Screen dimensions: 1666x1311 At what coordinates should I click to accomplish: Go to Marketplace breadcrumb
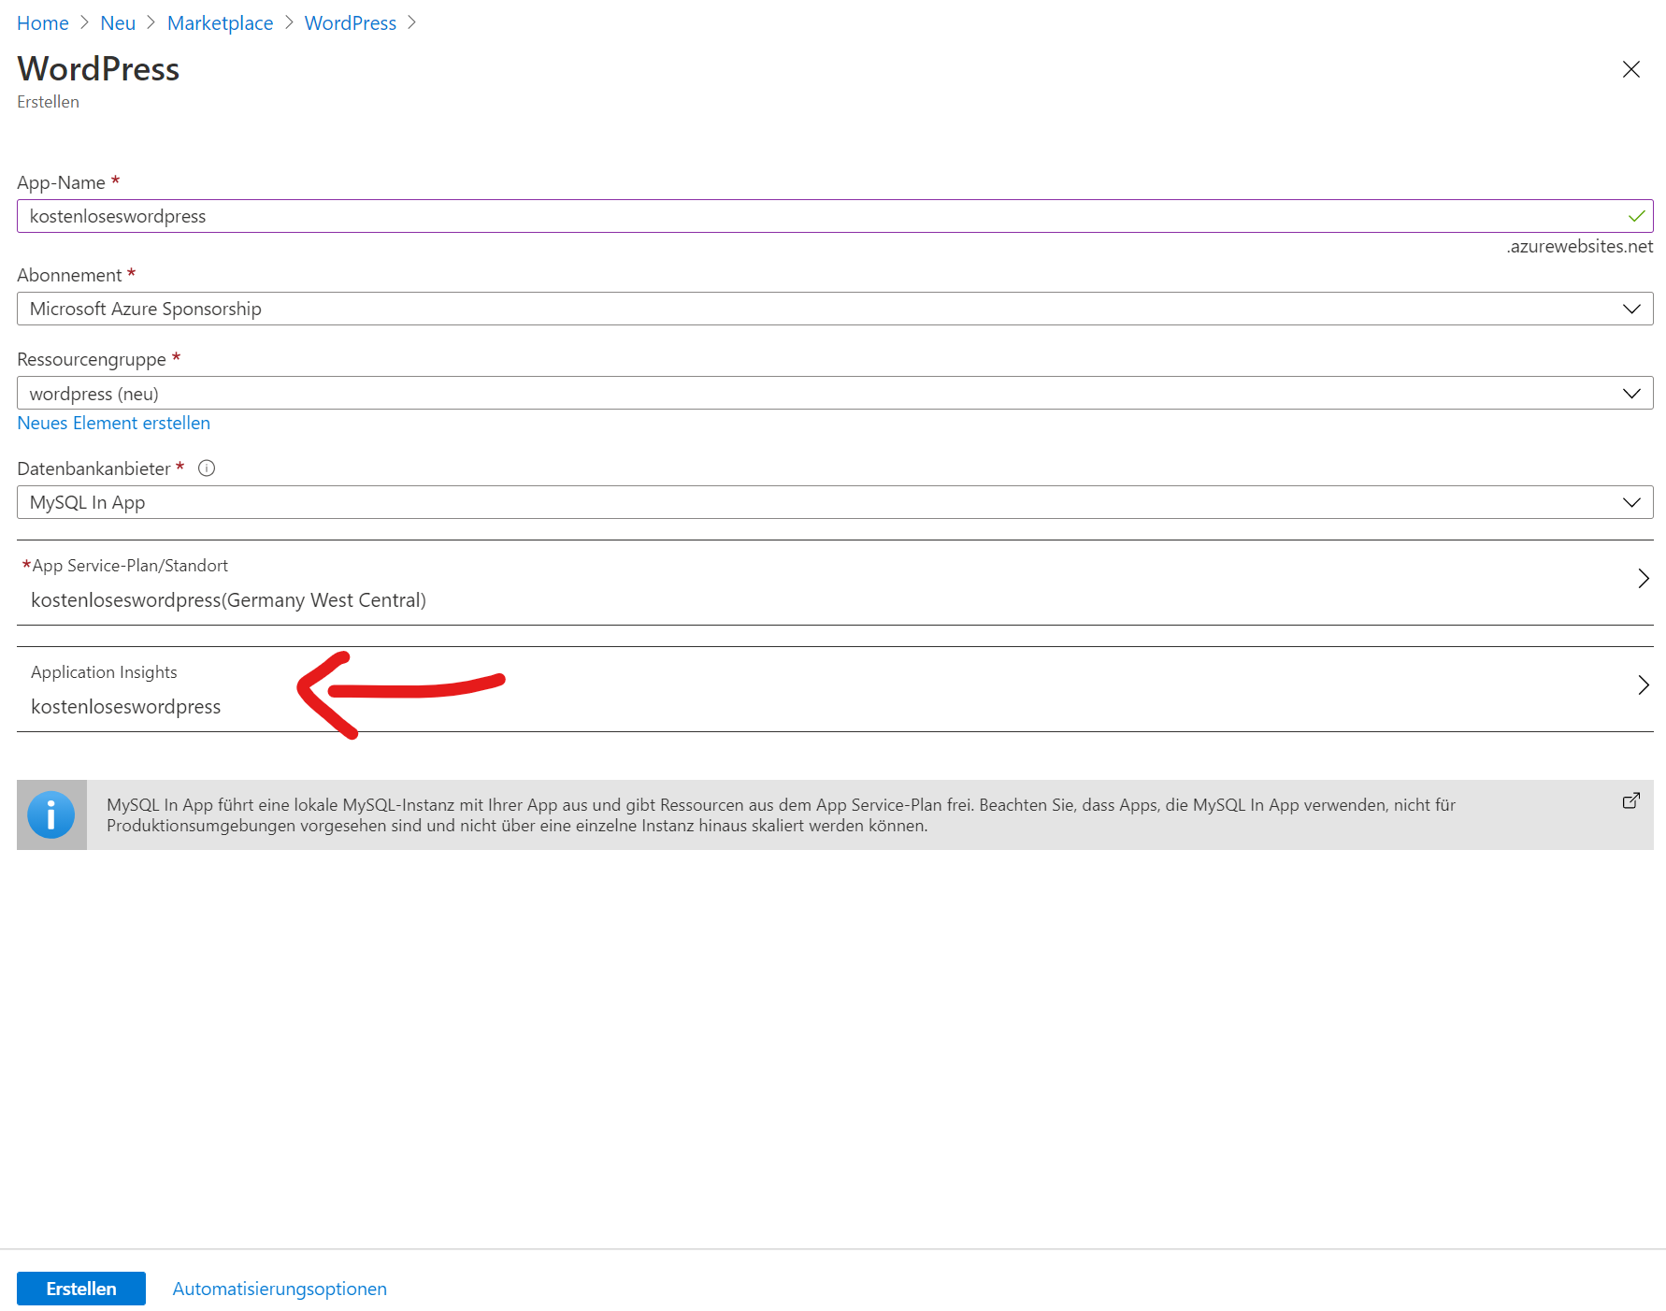point(221,23)
